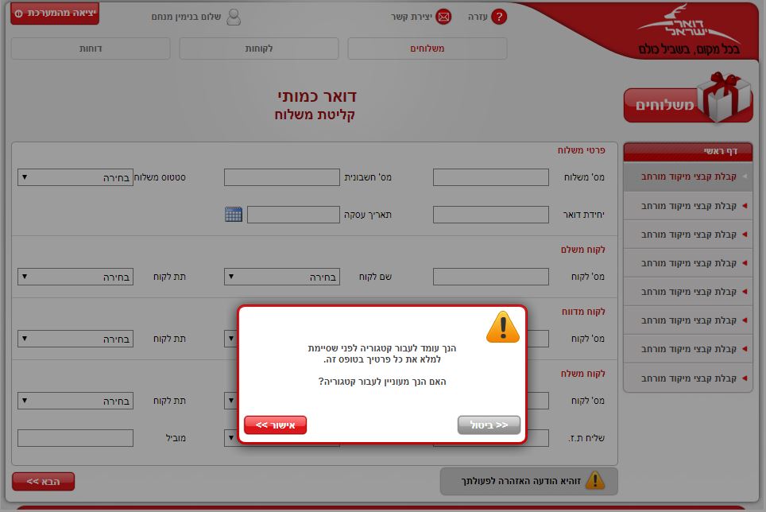Viewport: 766px width, 512px height.
Task: Click the dialog question האם הנך מעוניין לעבור קטגוריה
Action: point(382,382)
